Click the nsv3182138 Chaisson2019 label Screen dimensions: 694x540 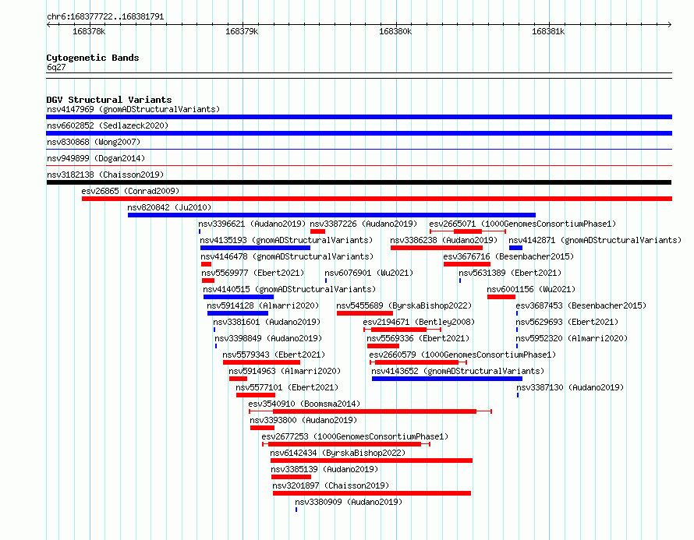point(105,175)
